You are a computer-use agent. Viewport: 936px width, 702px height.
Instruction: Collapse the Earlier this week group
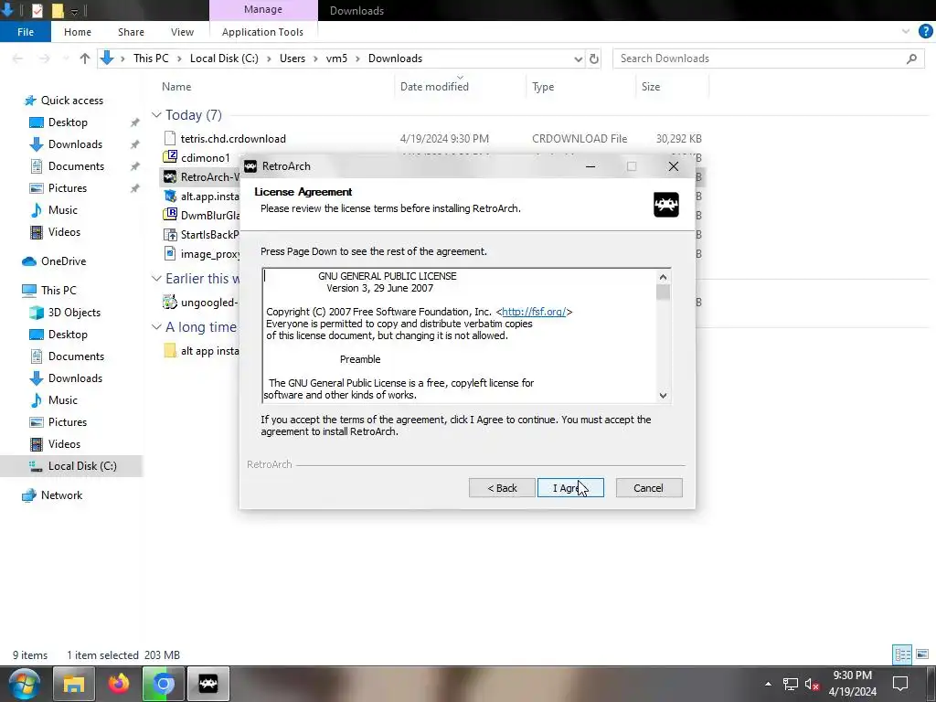[x=156, y=278]
